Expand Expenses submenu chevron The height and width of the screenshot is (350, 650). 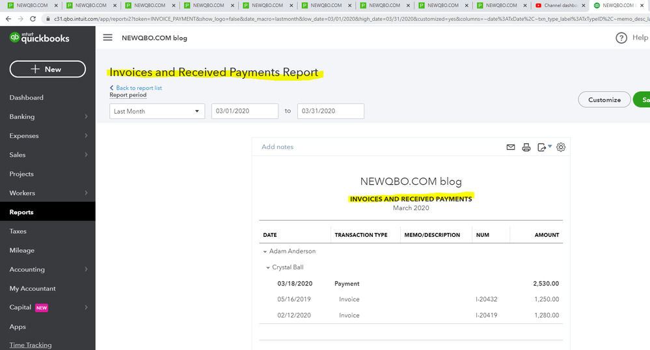pos(87,135)
